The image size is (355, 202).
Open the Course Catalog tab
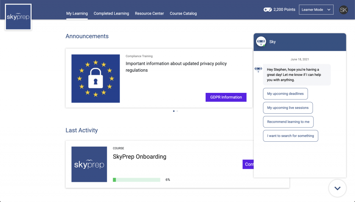[x=183, y=14]
